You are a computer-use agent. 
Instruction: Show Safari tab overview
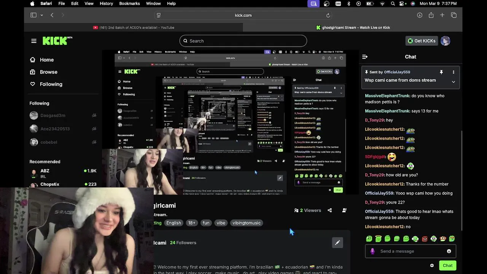(454, 15)
